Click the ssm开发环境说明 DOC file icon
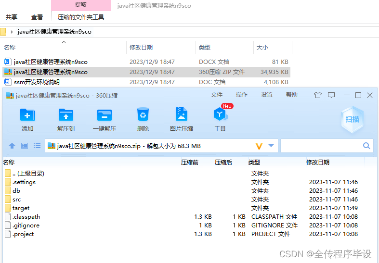The height and width of the screenshot is (263, 379). click(7, 82)
